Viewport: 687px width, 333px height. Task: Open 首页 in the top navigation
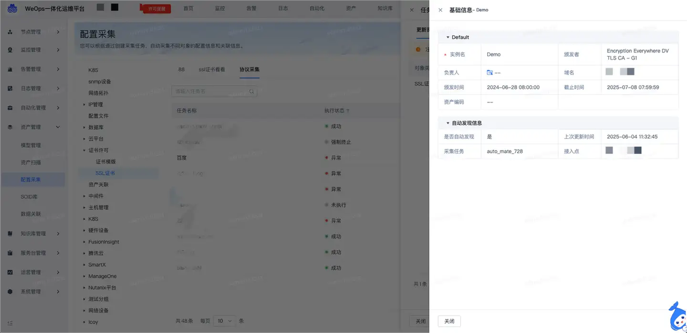pyautogui.click(x=188, y=9)
